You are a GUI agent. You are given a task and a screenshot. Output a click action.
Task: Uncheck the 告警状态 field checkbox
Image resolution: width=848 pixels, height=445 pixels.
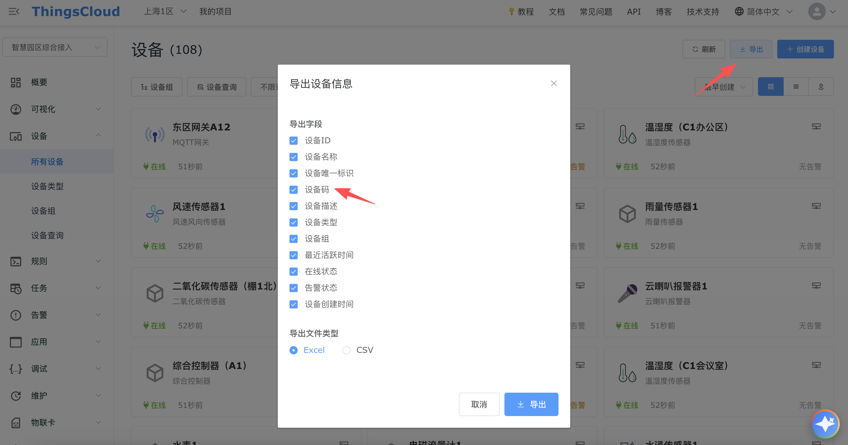click(x=293, y=288)
